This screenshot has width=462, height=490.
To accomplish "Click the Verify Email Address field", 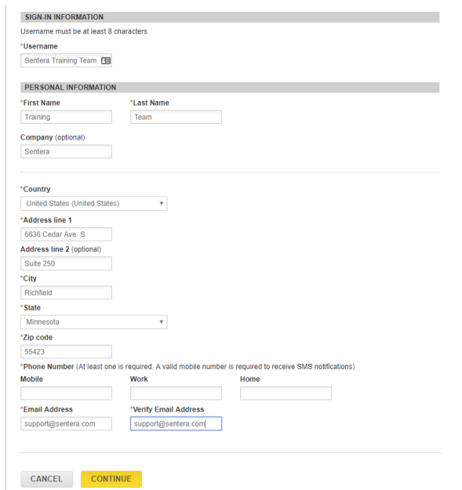I will click(176, 423).
